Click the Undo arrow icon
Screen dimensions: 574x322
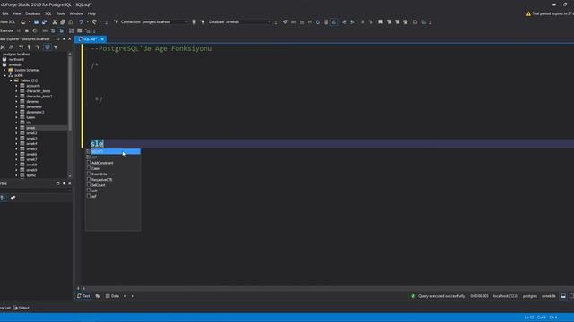(x=81, y=22)
